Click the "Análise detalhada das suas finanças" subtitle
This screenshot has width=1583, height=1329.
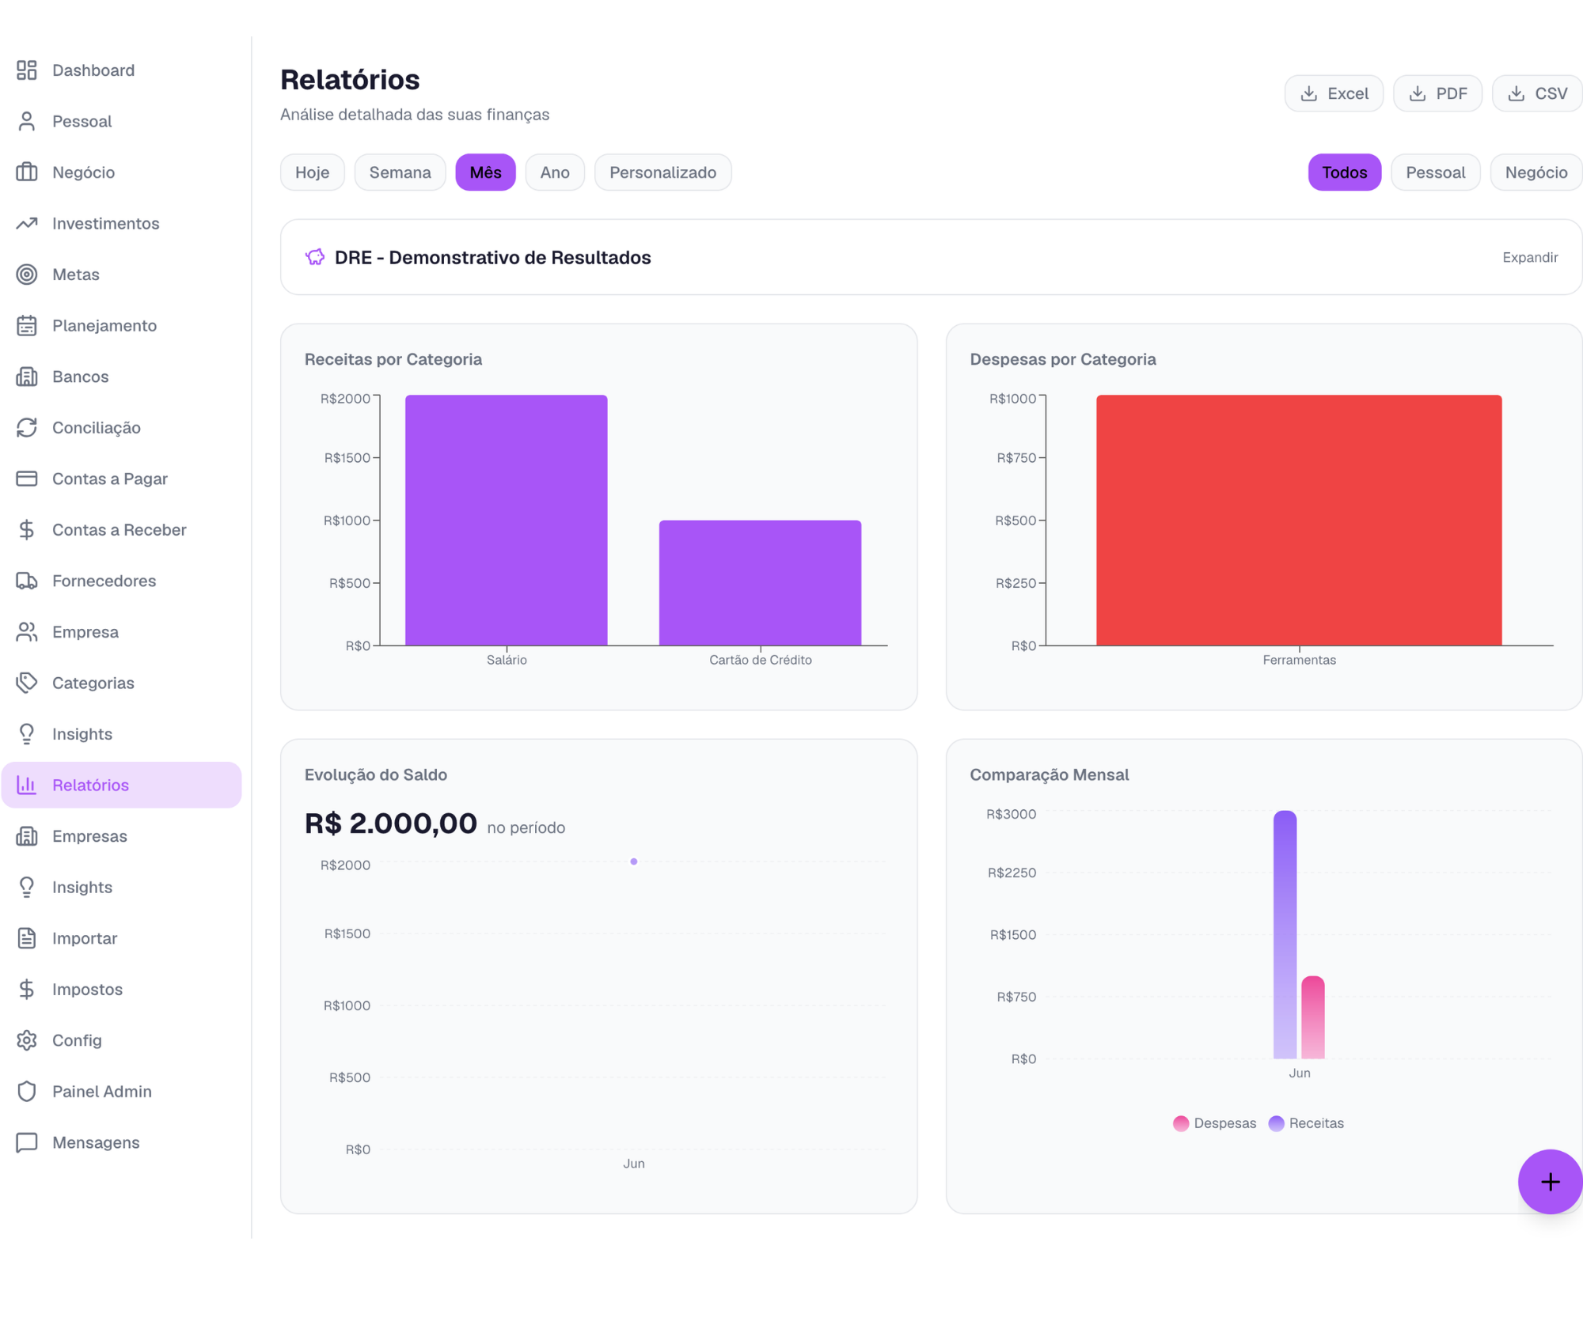coord(415,115)
